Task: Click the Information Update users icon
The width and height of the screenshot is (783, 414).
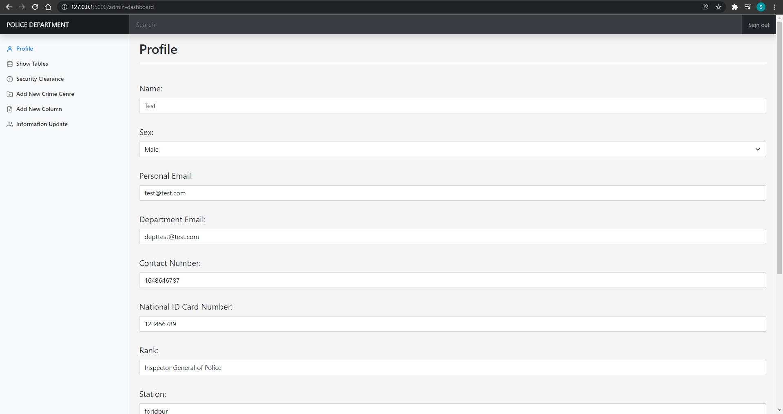Action: click(x=10, y=124)
